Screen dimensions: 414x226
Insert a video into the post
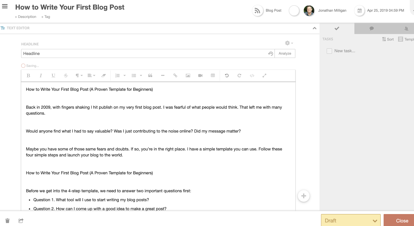(200, 76)
